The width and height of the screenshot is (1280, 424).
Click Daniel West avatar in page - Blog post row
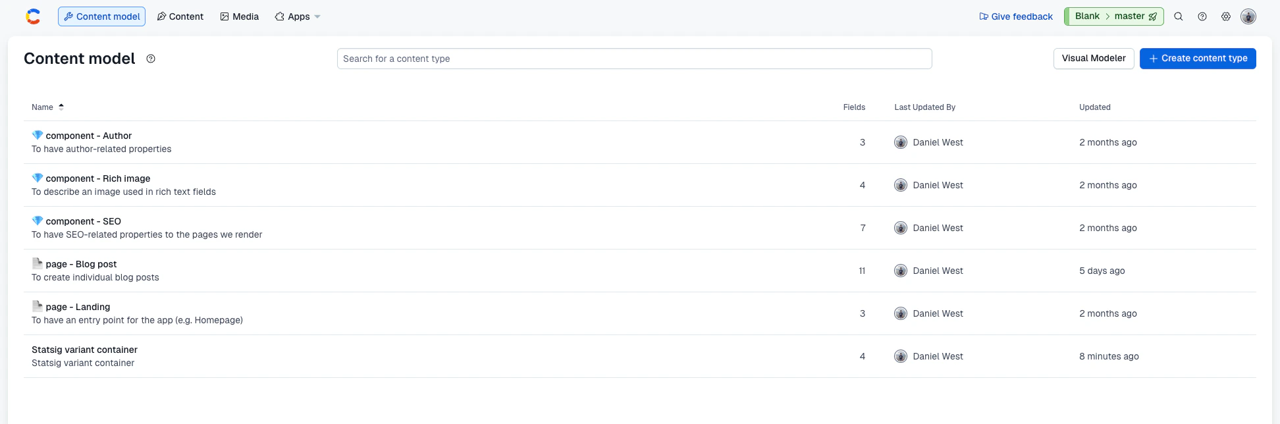(x=901, y=271)
